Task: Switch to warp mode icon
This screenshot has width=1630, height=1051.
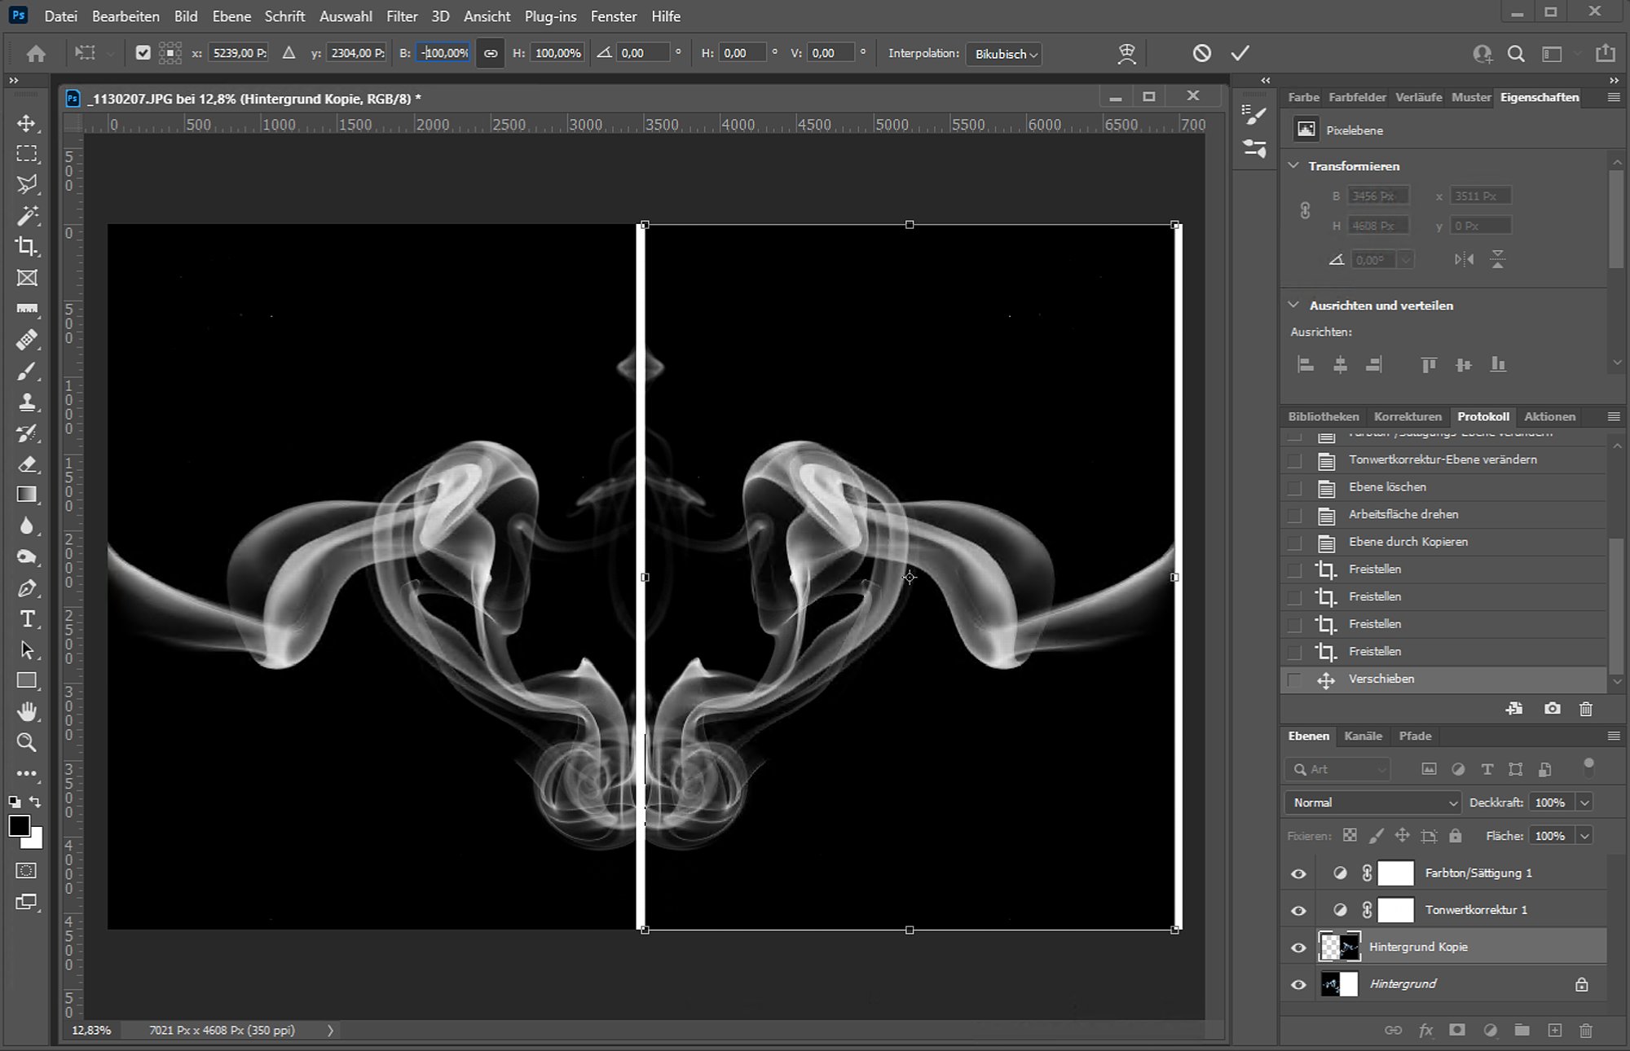Action: click(x=1126, y=54)
